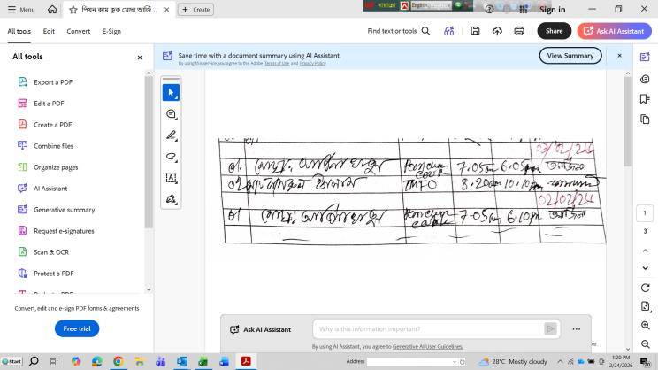Viewport: 658px width, 370px height.
Task: Open the Convert tab
Action: [x=79, y=31]
